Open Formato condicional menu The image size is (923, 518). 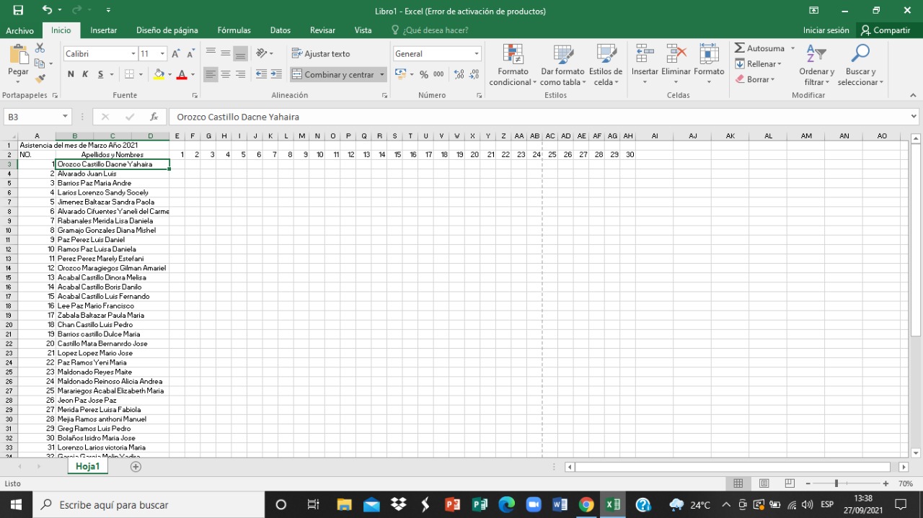click(513, 65)
